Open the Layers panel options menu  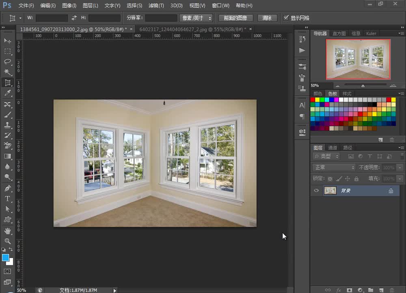coord(401,147)
